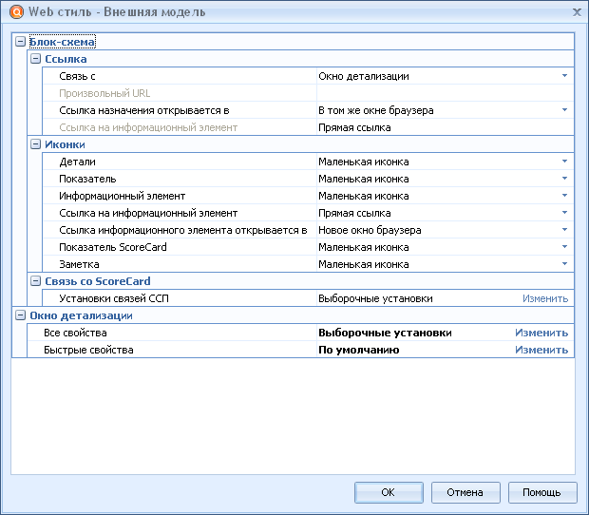Collapse the Ссылка group
Viewport: 589px width, 515px height.
pos(35,59)
